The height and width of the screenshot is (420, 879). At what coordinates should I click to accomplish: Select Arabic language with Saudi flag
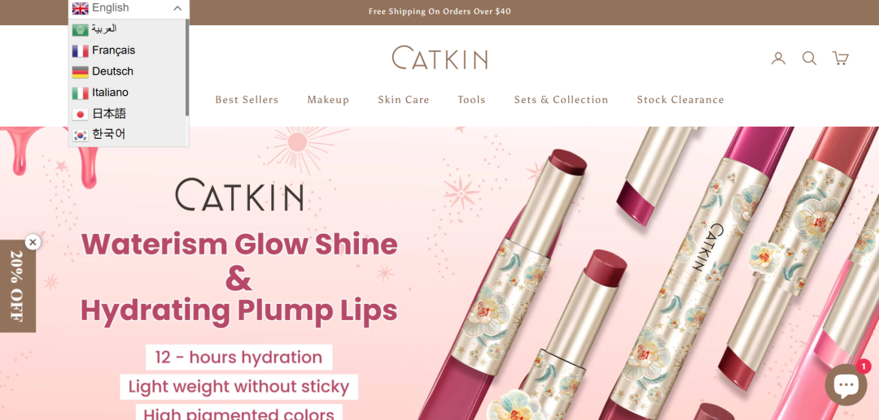click(129, 29)
